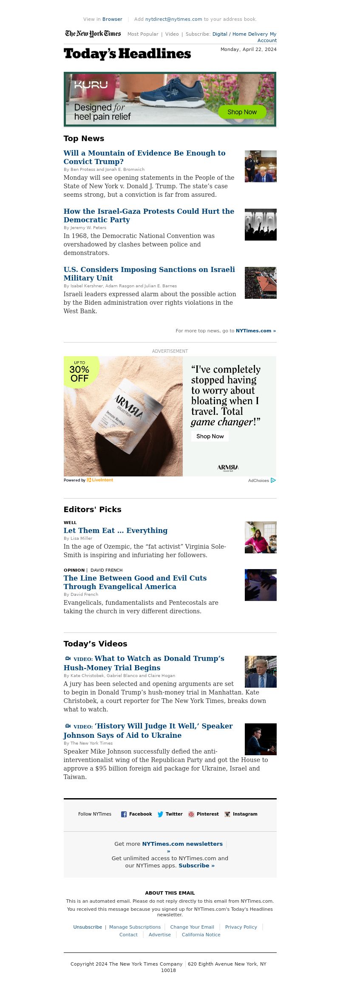Viewport: 340px width, 989px height.
Task: Click Shop Now in ARMRA ad
Action: pos(210,436)
